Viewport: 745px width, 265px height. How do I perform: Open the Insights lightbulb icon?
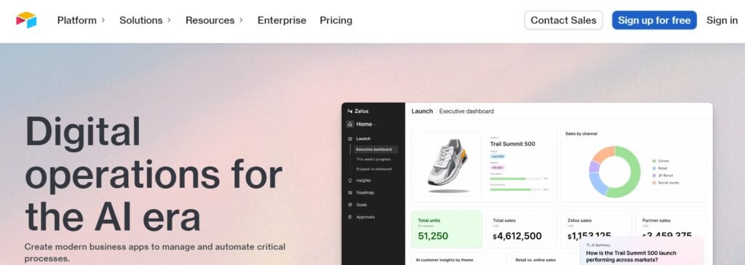(x=350, y=181)
